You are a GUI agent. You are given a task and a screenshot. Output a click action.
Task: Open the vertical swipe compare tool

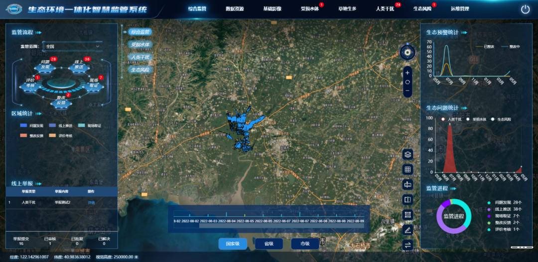407,200
